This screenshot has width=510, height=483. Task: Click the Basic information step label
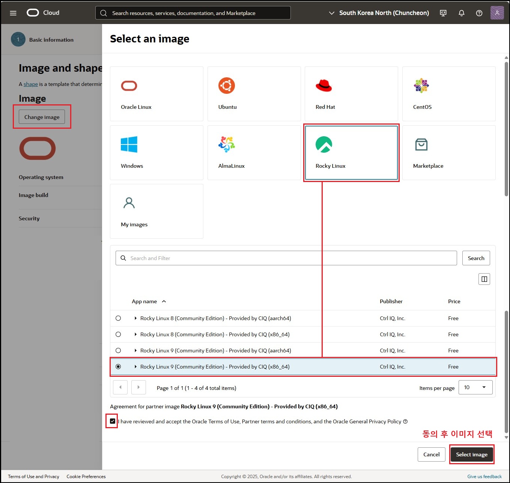point(51,40)
